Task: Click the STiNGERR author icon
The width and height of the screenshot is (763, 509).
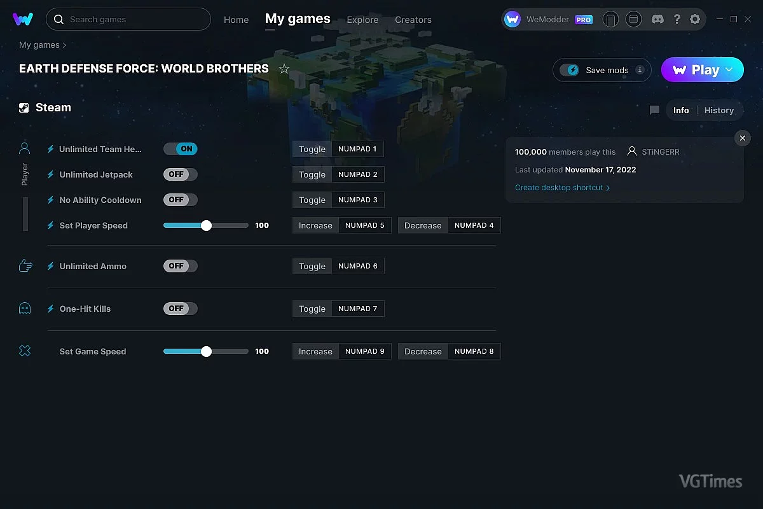Action: pyautogui.click(x=631, y=152)
